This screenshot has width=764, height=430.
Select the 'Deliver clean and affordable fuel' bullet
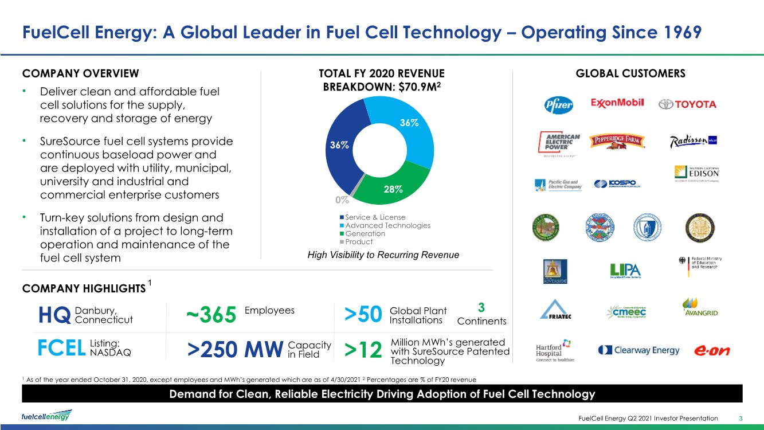(130, 105)
